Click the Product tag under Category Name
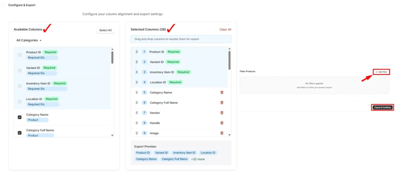Image resolution: width=395 pixels, height=177 pixels. coord(37,120)
